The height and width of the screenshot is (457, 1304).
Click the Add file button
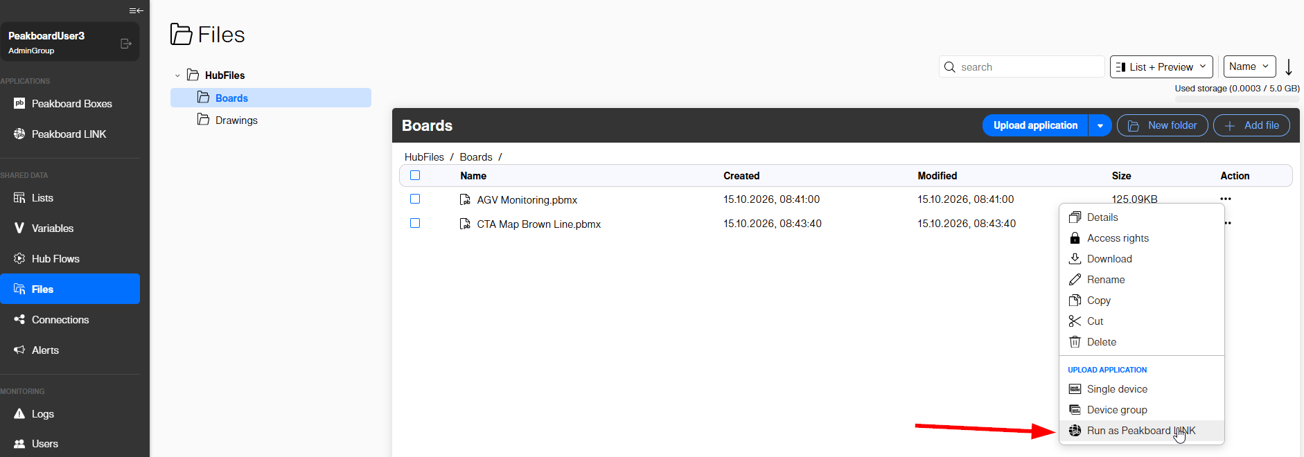coord(1251,125)
